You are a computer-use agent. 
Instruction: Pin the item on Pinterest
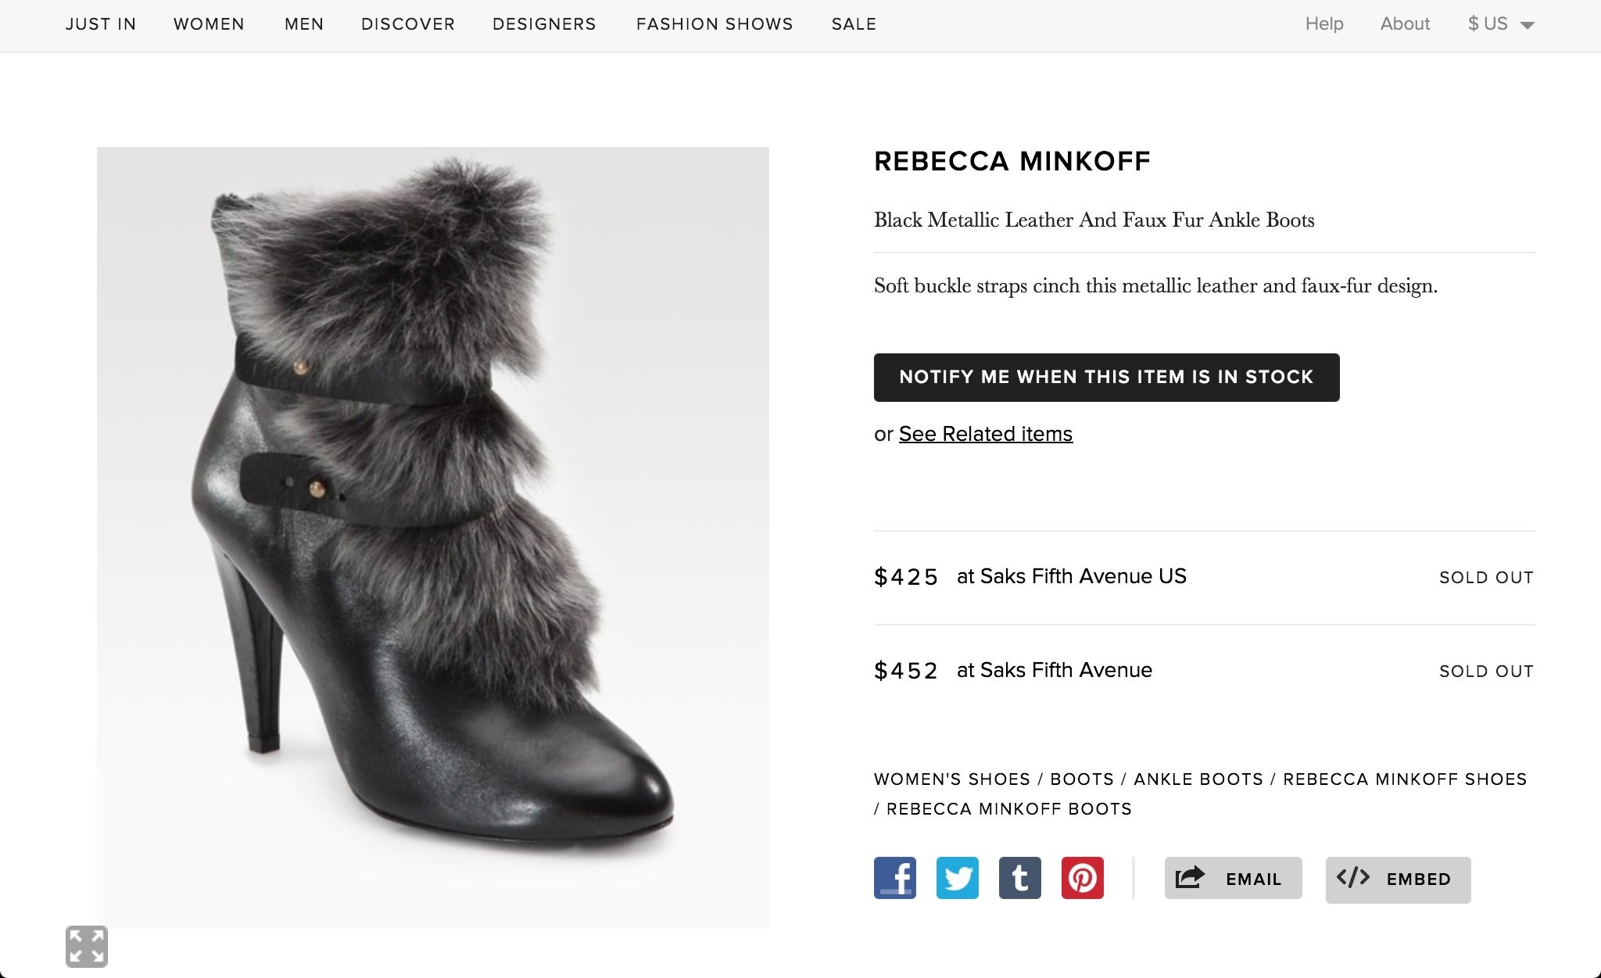coord(1082,878)
